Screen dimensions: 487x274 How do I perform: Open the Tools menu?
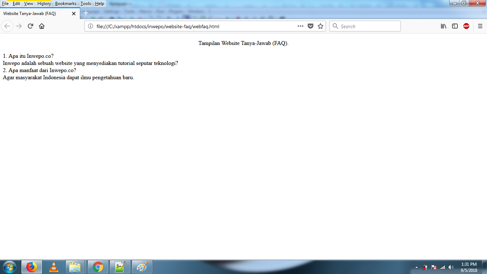[86, 4]
